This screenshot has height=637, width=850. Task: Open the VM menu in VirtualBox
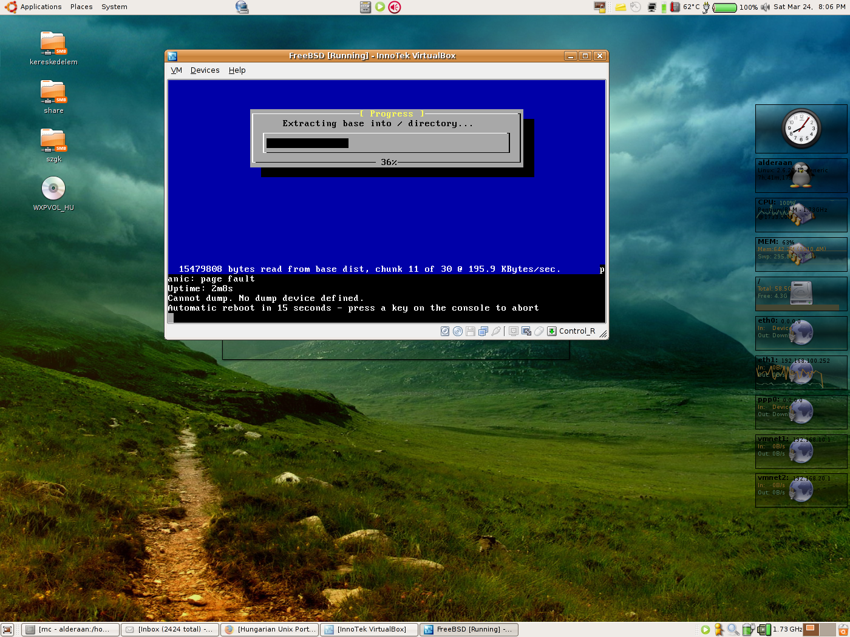tap(177, 70)
